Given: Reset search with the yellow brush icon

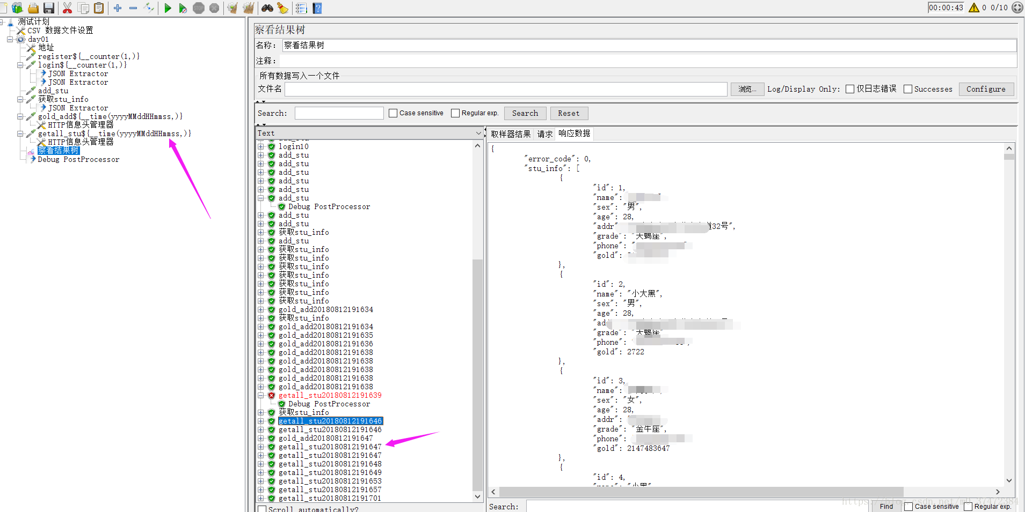Looking at the screenshot, I should pos(282,8).
